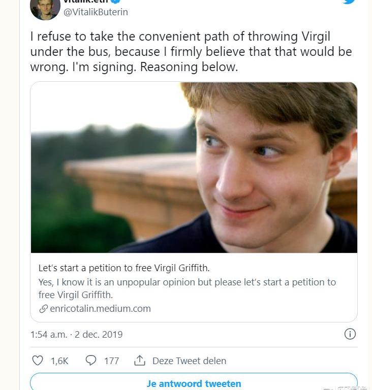Click the link chain icon beside enricotalin.medium.com
The image size is (372, 390).
click(43, 309)
